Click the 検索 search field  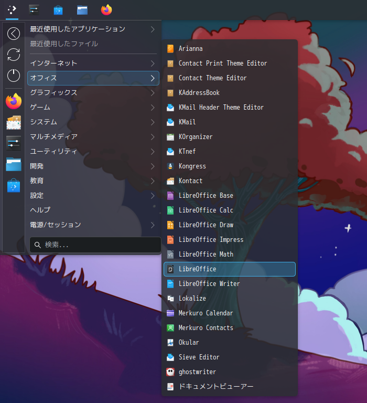coord(95,245)
